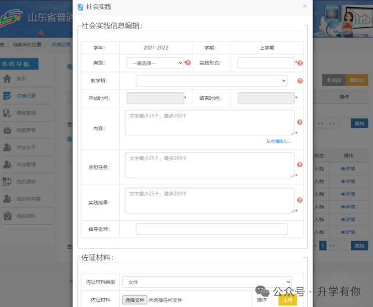Click the help icon beside 承担任务 textarea
Image resolution: width=373 pixels, height=307 pixels.
coord(300,164)
